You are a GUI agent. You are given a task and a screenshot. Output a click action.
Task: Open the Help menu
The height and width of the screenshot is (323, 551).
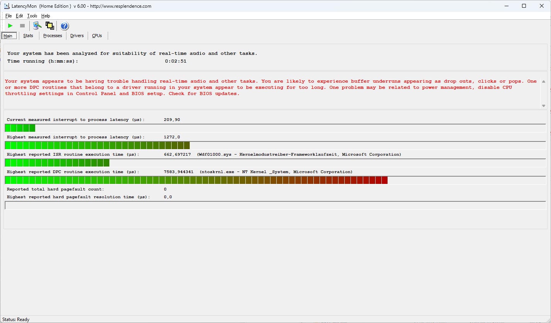point(46,16)
